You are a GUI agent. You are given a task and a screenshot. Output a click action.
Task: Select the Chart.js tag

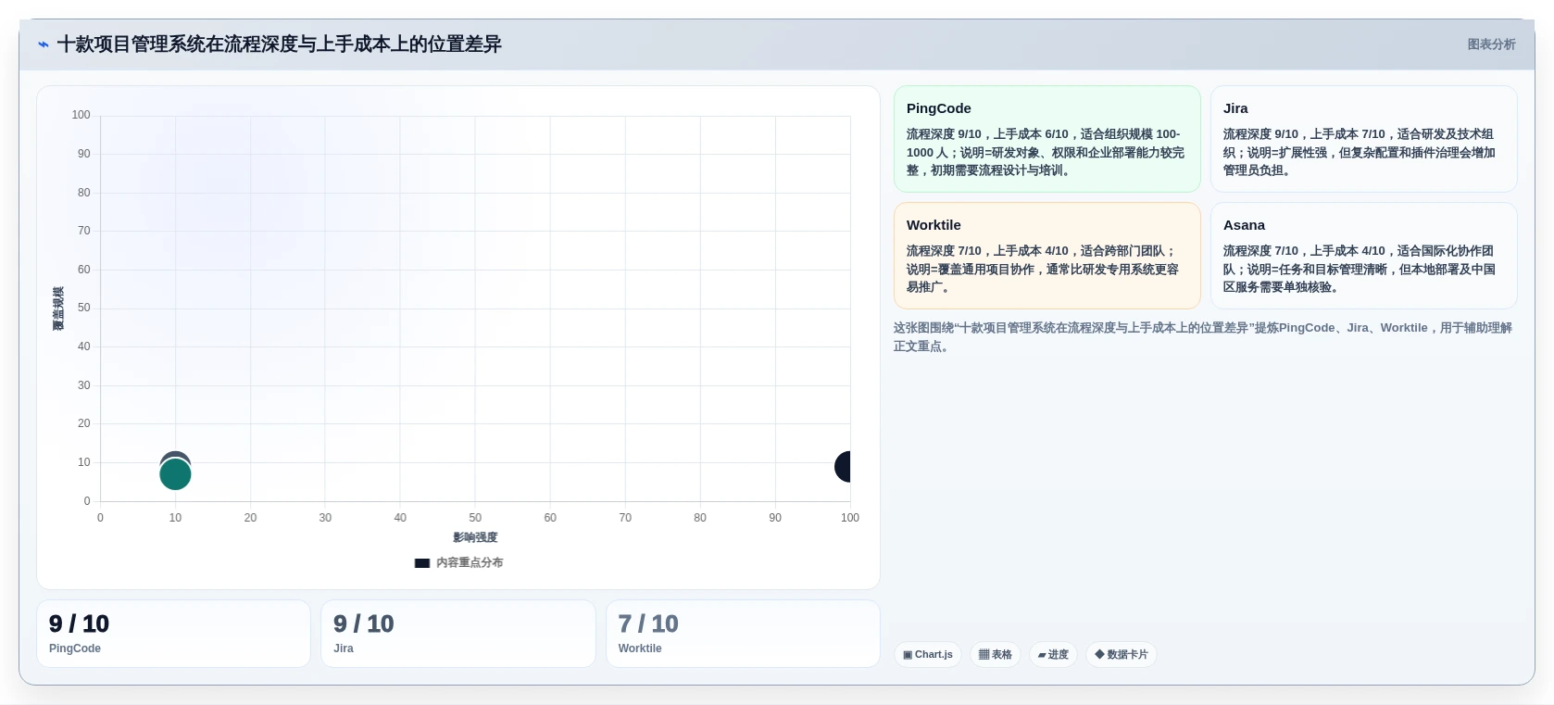(x=928, y=654)
